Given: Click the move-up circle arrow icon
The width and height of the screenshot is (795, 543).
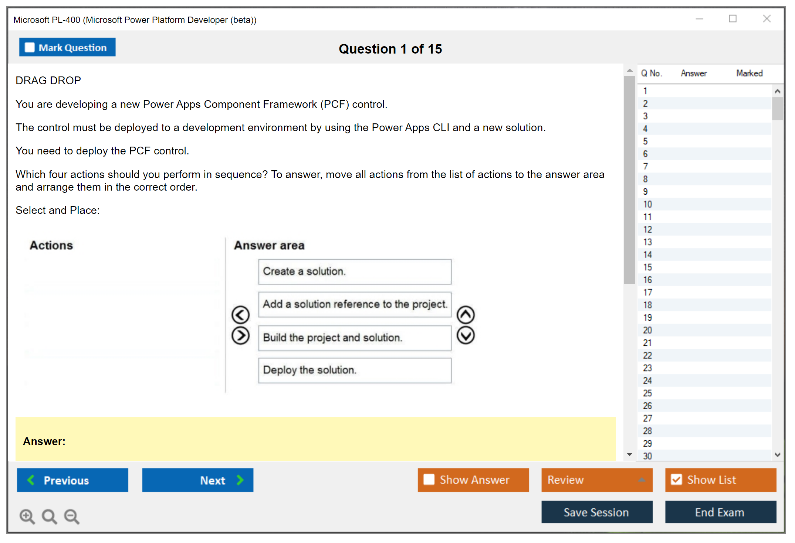Looking at the screenshot, I should click(x=466, y=315).
